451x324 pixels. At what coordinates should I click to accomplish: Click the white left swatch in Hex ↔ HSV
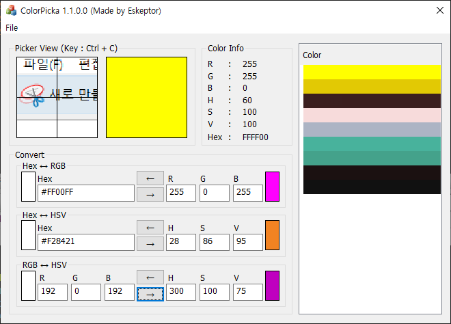[x=28, y=235]
